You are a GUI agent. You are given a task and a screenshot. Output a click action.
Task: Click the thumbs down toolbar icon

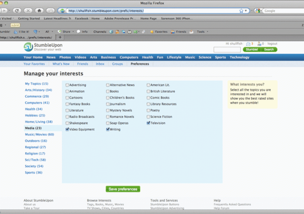click(x=36, y=32)
